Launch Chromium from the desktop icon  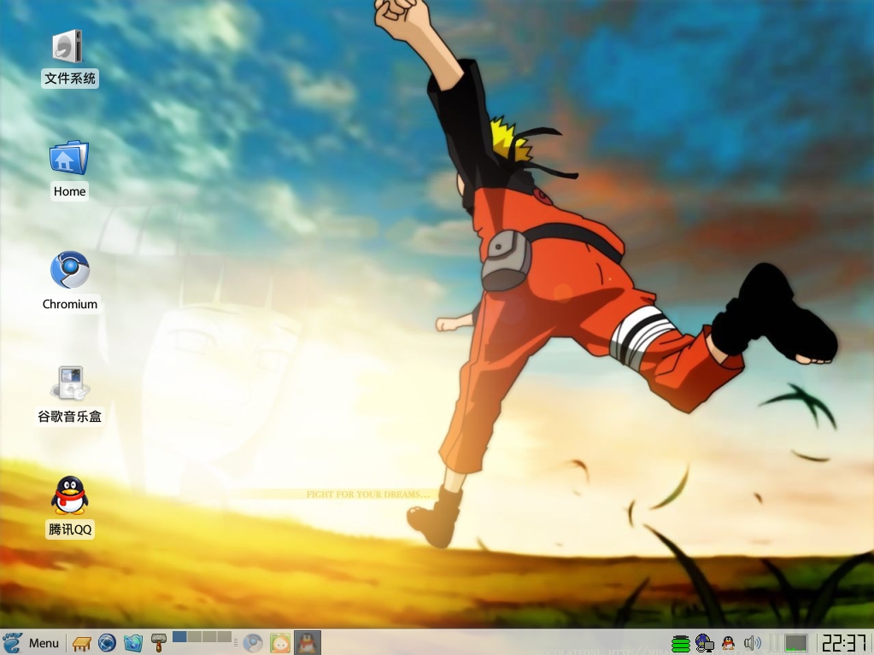[70, 281]
